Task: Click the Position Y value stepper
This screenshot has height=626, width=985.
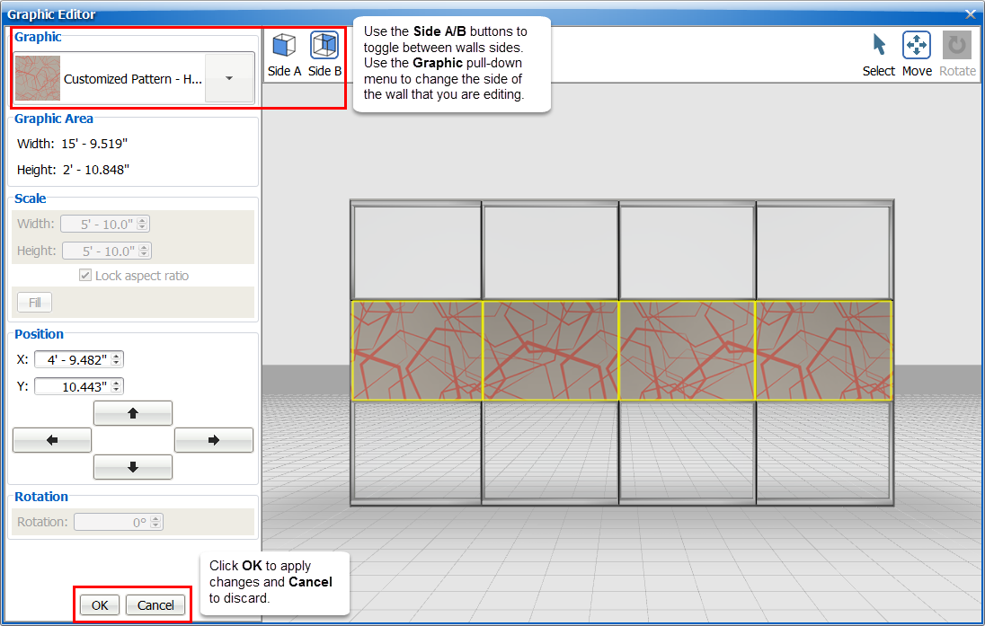Action: pyautogui.click(x=117, y=386)
